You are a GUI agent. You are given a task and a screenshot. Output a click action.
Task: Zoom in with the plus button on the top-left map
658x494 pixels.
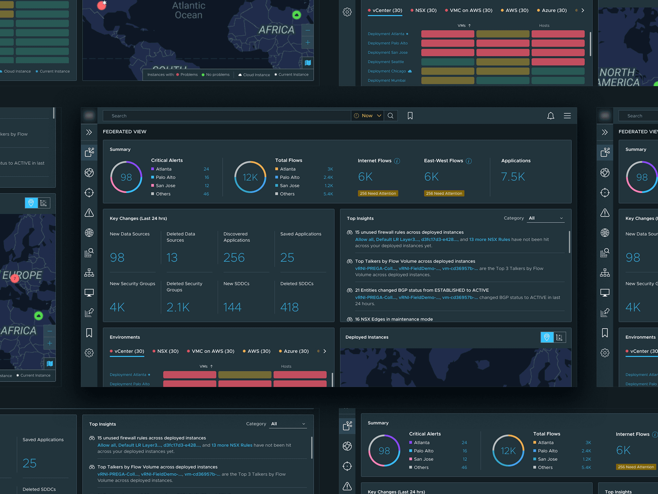click(308, 43)
